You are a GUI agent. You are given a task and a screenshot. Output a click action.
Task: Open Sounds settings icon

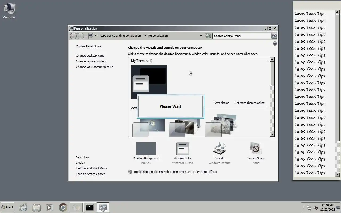[220, 149]
